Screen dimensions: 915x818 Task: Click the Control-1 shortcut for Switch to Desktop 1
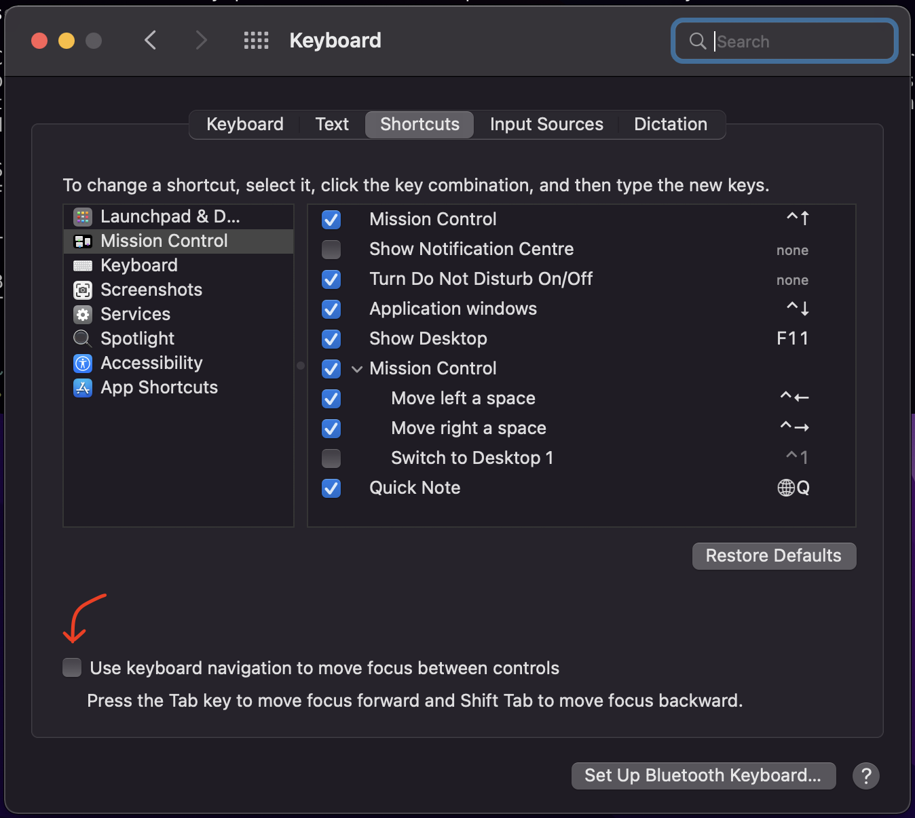(x=797, y=458)
